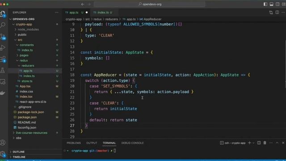
Task: Kill terminal with trash icon
Action: point(265,143)
